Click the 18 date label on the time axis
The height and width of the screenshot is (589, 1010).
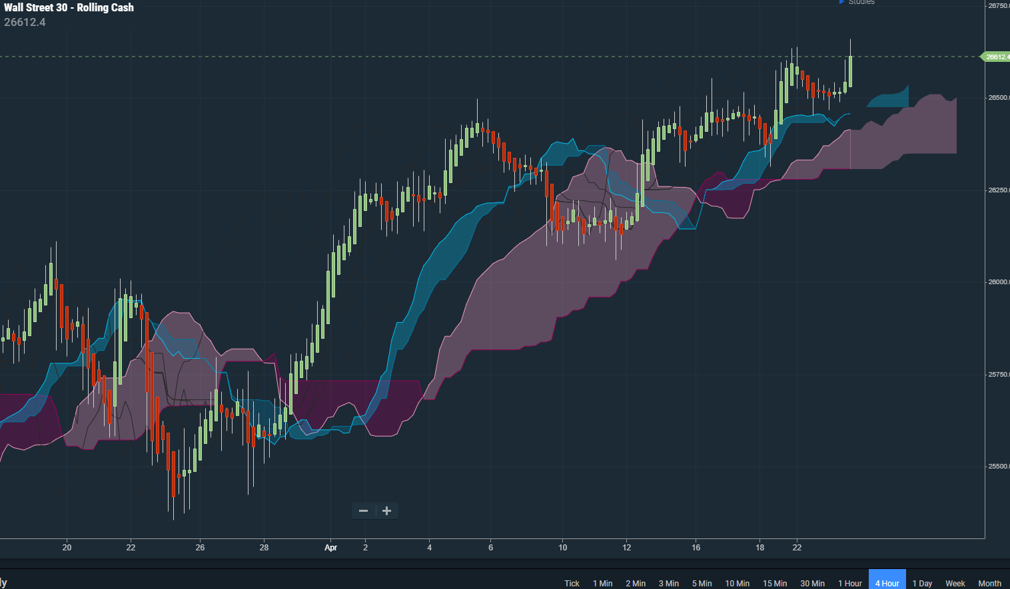click(760, 548)
